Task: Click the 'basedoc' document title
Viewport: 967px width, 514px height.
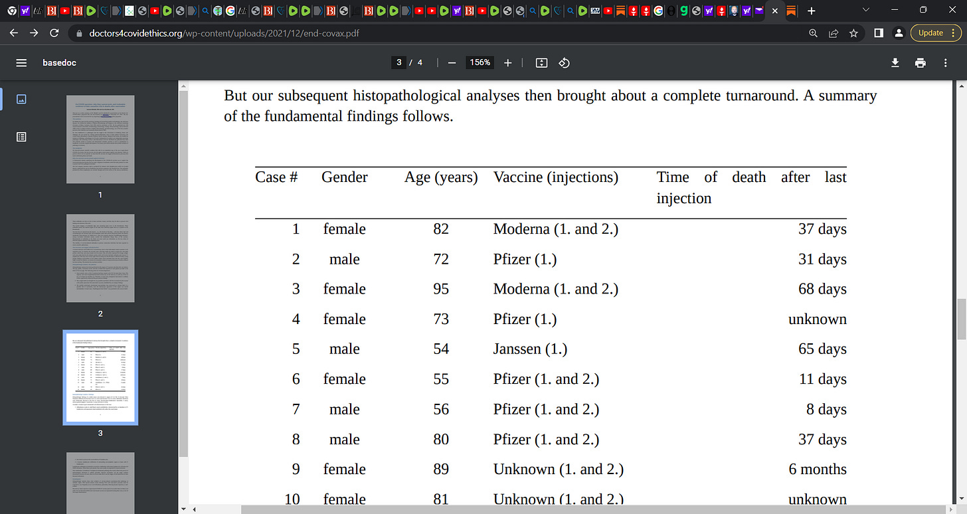Action: [x=59, y=62]
